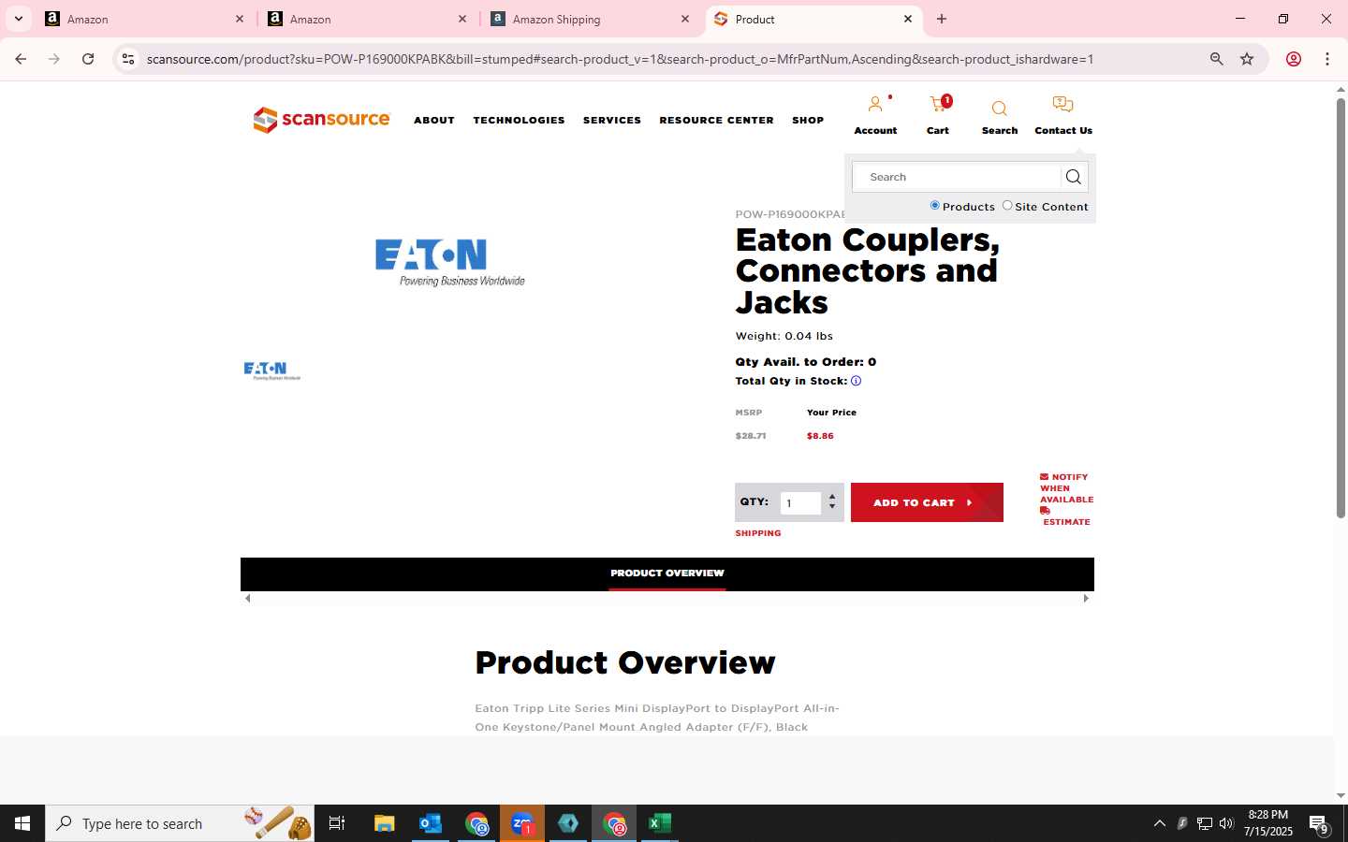
Task: Close the Amazon Shipping tab
Action: point(685,19)
